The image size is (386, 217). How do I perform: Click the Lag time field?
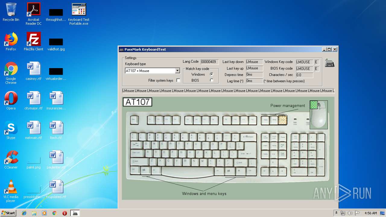pyautogui.click(x=254, y=81)
